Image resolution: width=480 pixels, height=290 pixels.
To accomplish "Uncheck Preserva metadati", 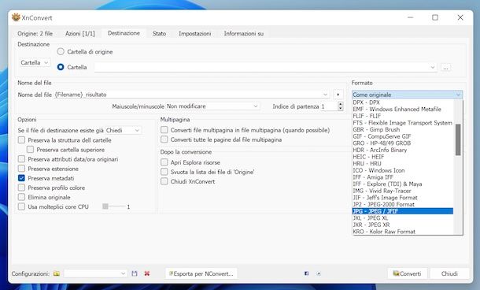I will (21, 178).
